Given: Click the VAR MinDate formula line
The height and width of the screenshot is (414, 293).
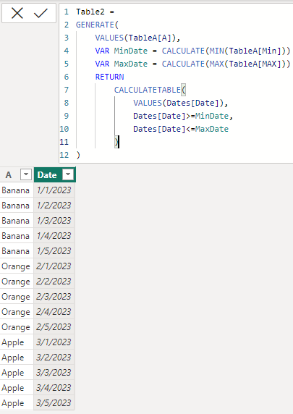Looking at the screenshot, I should click(x=192, y=51).
